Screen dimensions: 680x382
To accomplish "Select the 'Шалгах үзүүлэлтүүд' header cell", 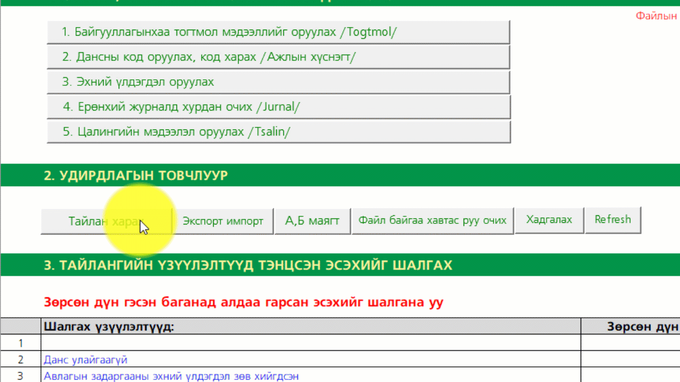I will click(x=108, y=328).
